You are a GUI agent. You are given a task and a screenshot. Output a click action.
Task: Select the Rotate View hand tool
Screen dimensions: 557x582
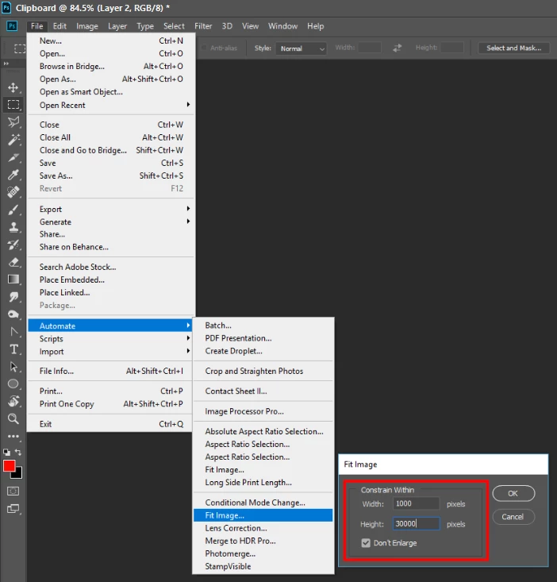click(13, 401)
